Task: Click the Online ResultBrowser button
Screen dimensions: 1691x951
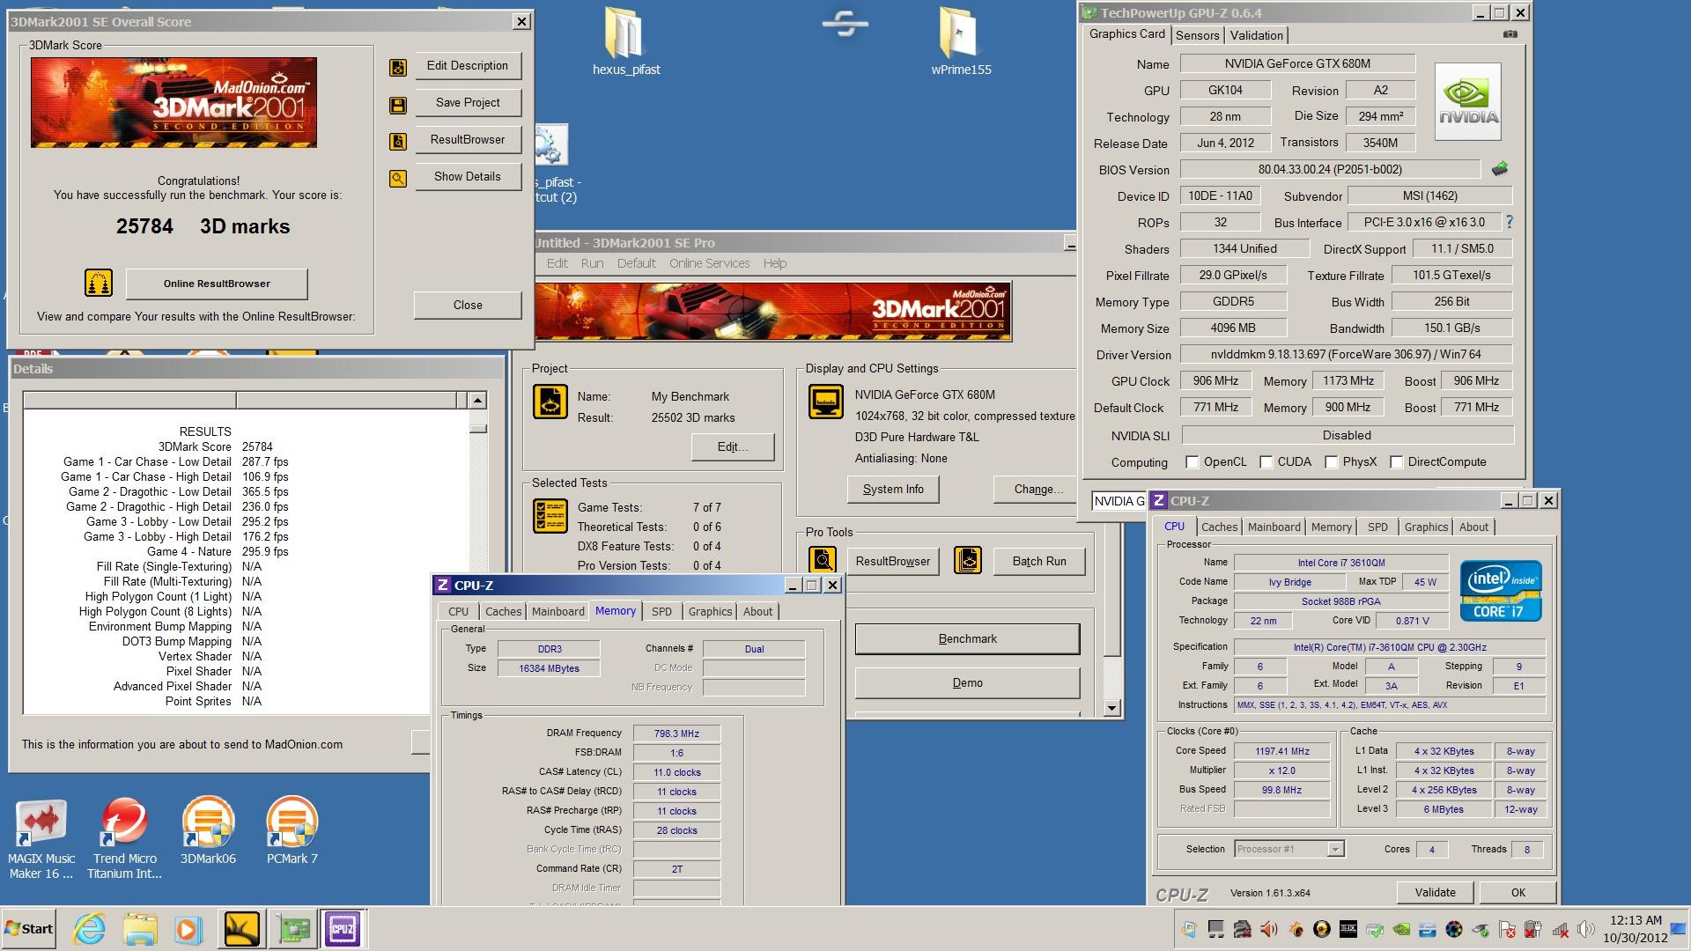Action: click(x=217, y=284)
